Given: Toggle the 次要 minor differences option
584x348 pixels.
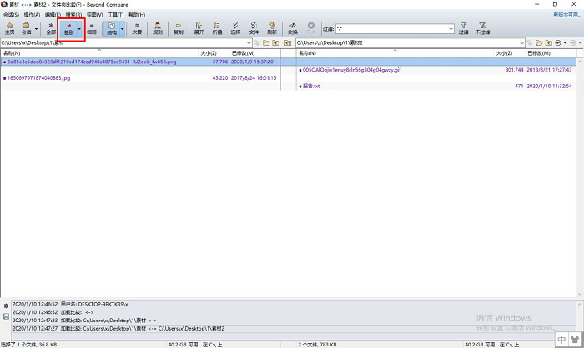Looking at the screenshot, I should pyautogui.click(x=137, y=28).
